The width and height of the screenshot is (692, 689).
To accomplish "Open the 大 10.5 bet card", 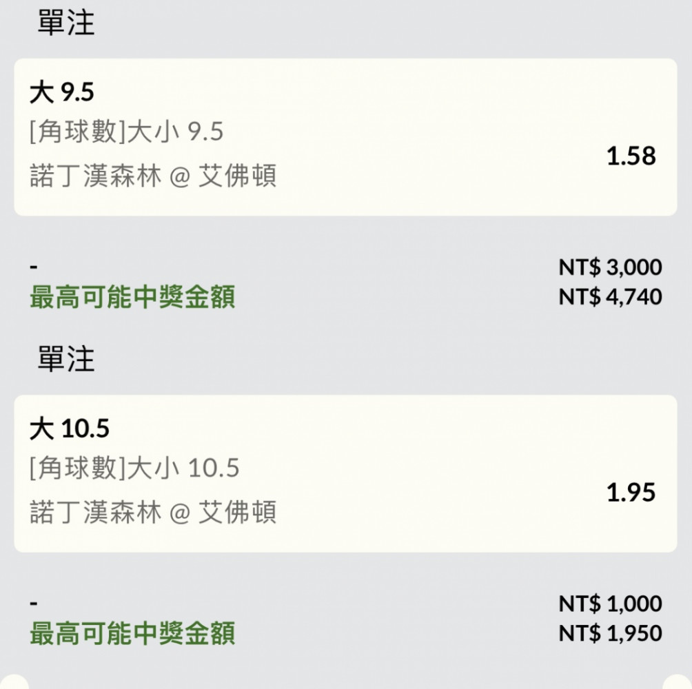I will coord(345,473).
